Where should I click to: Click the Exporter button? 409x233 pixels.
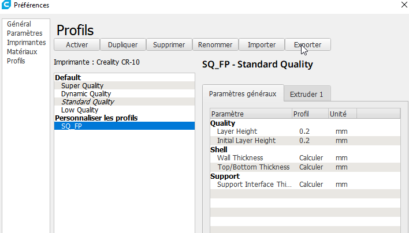(308, 44)
